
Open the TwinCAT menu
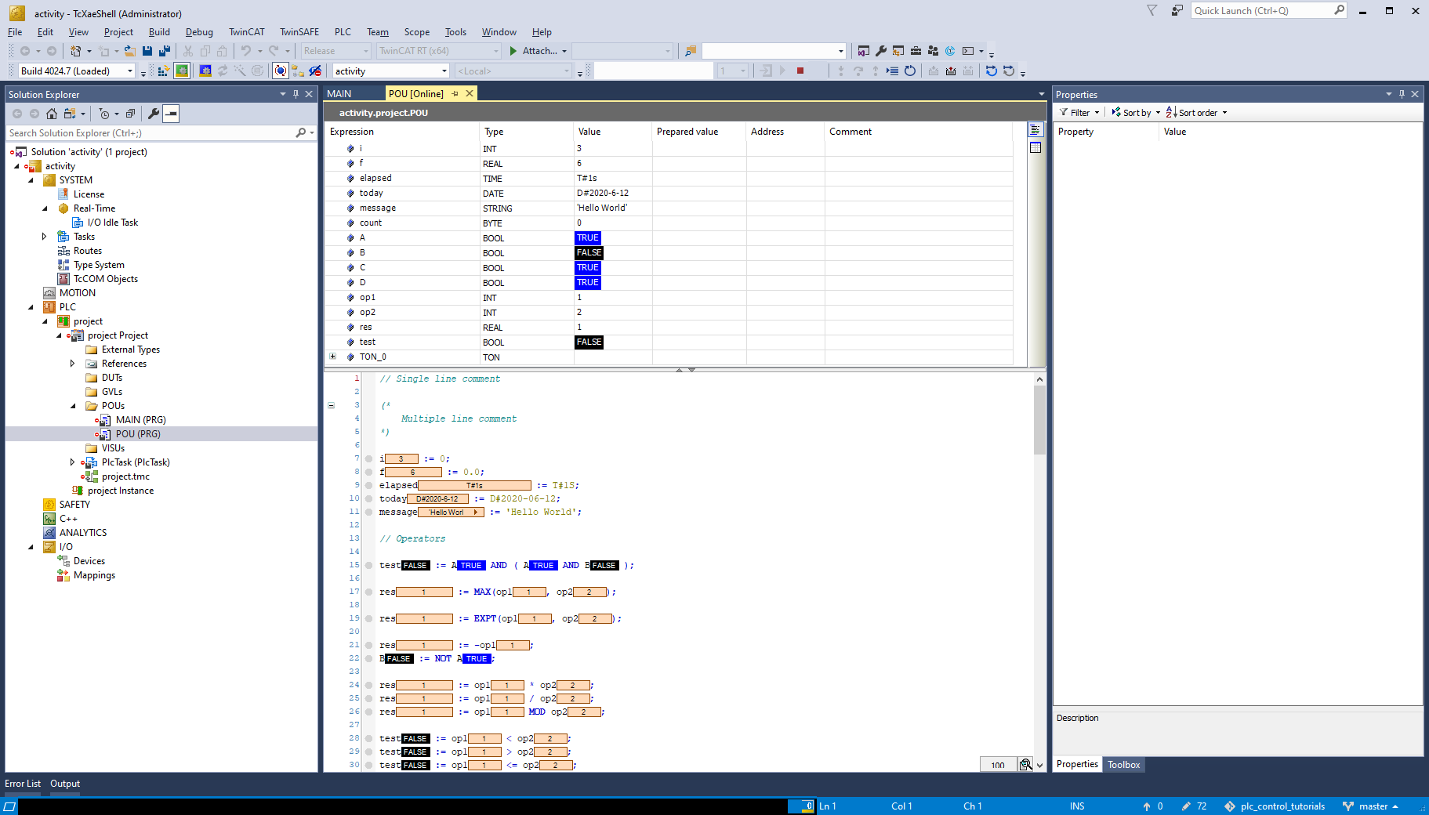[246, 32]
